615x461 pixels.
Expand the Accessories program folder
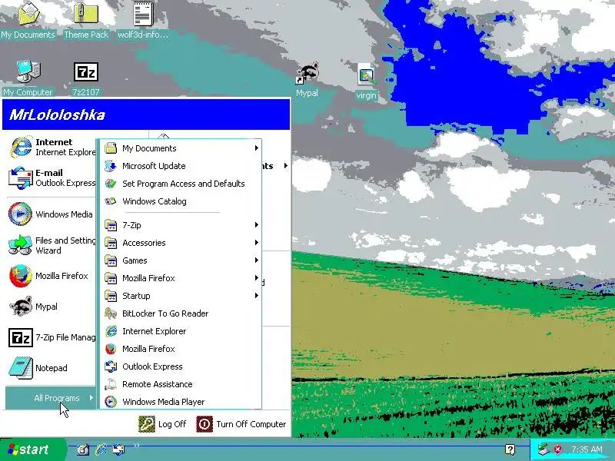tap(181, 243)
